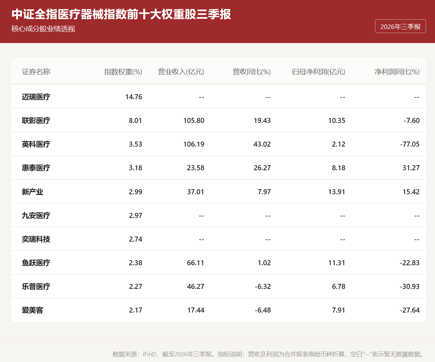Select the revenue growth value 43.02
Viewport: 435px width, 362px height.
pyautogui.click(x=262, y=144)
